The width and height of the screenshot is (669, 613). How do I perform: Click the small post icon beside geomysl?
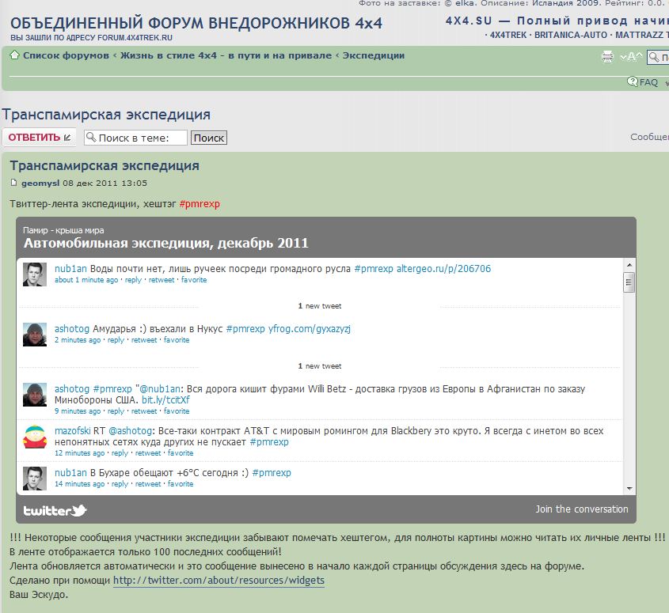[x=13, y=184]
